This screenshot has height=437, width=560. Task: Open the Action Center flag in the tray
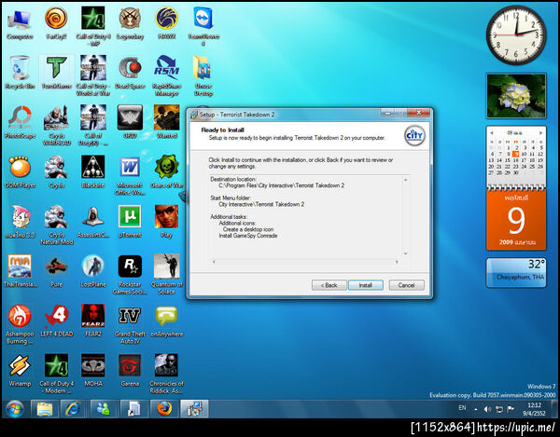coord(511,409)
